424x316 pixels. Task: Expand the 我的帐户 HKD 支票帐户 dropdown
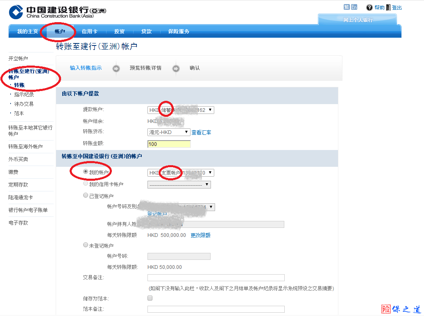[x=181, y=173]
